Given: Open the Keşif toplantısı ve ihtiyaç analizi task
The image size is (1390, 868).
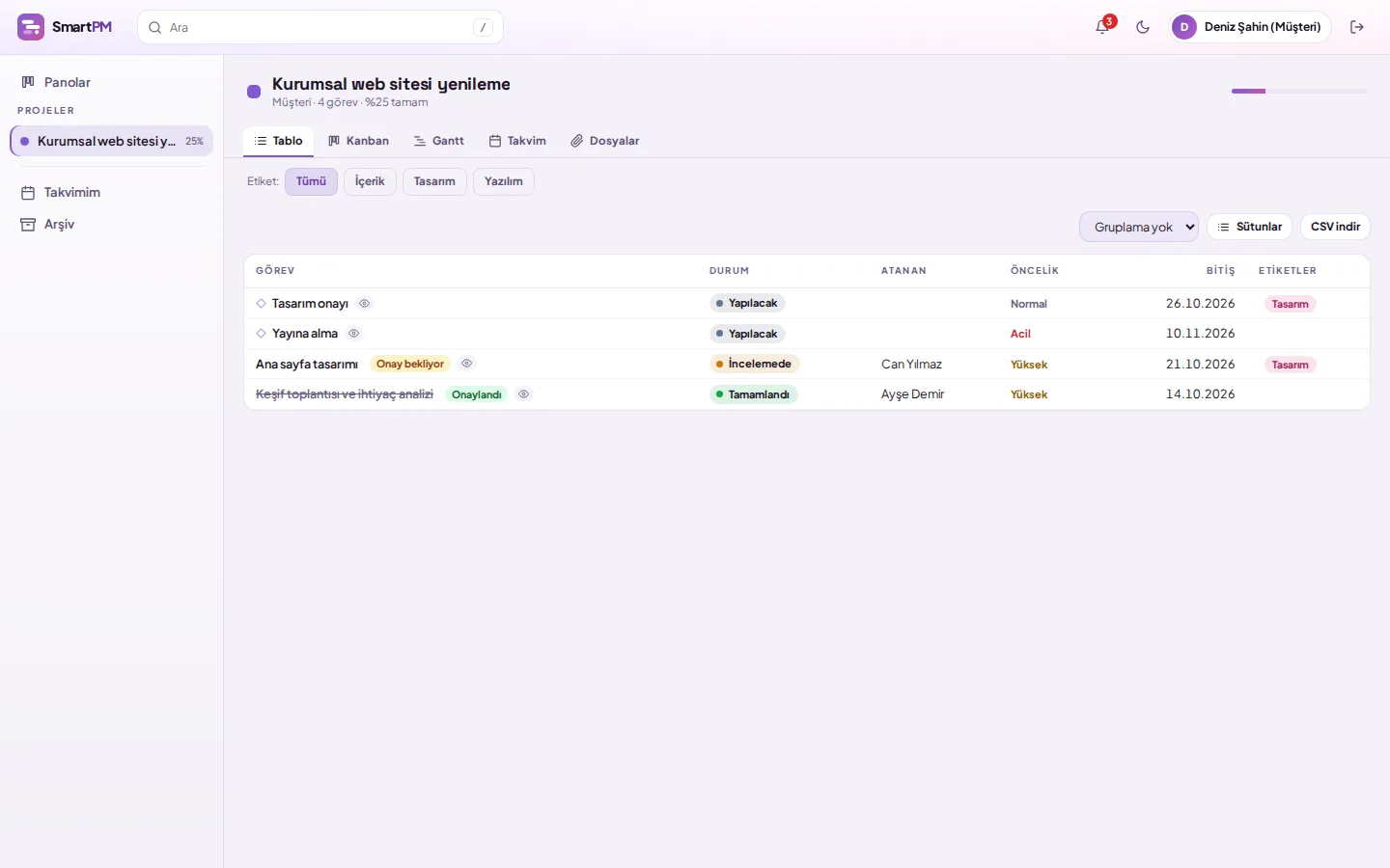Looking at the screenshot, I should (345, 394).
